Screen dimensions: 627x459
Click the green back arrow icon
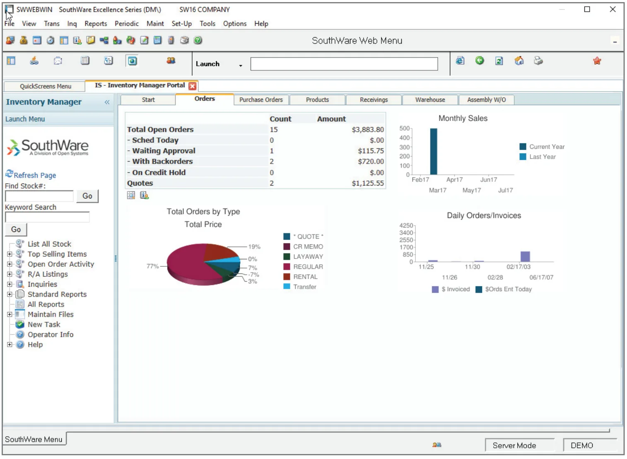[x=480, y=61]
